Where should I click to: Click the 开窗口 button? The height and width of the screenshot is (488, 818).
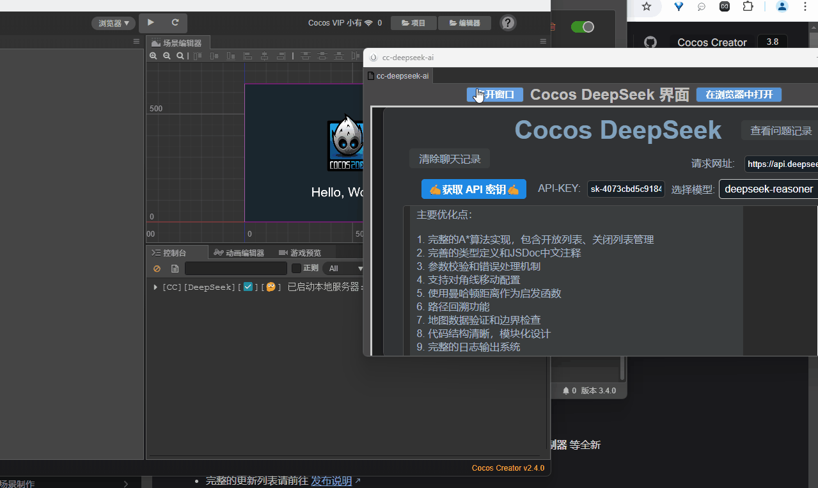pos(495,95)
